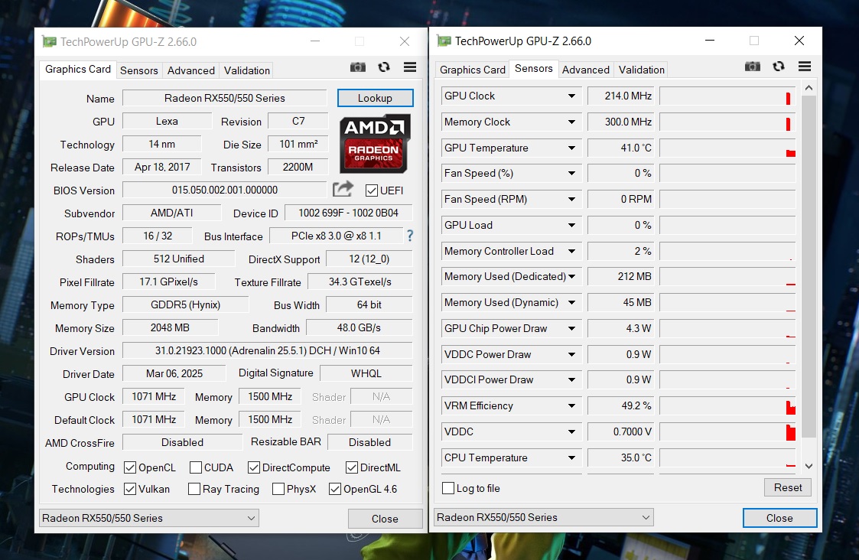Switch to Graphics Card tab in right window
Screen dimensions: 859x560
coord(472,70)
